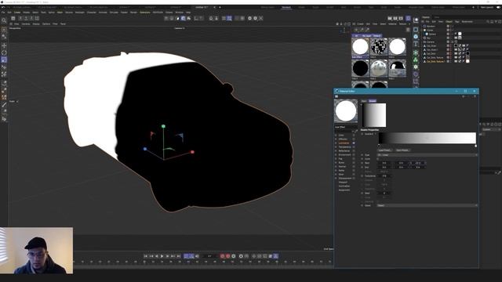This screenshot has height=282, width=502.
Task: Select the Rotate tool in left toolbar
Action: pos(4,52)
